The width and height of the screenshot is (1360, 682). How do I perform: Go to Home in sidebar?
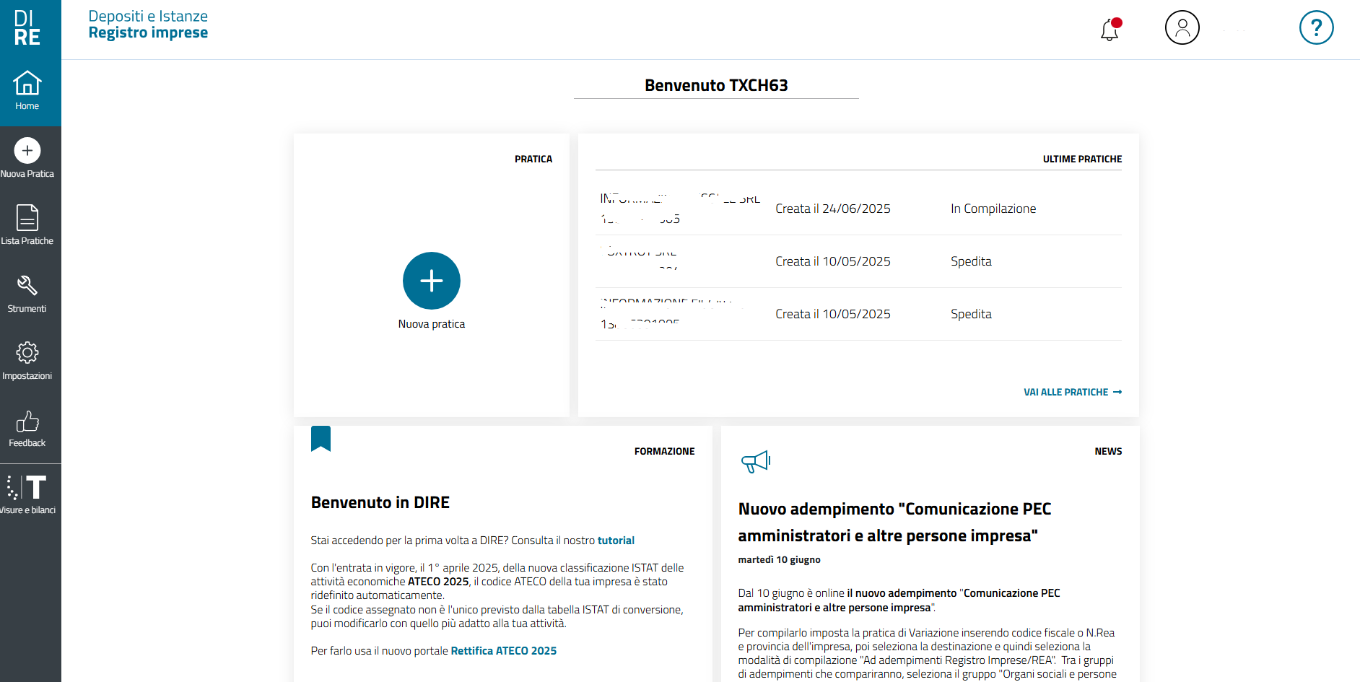point(27,90)
